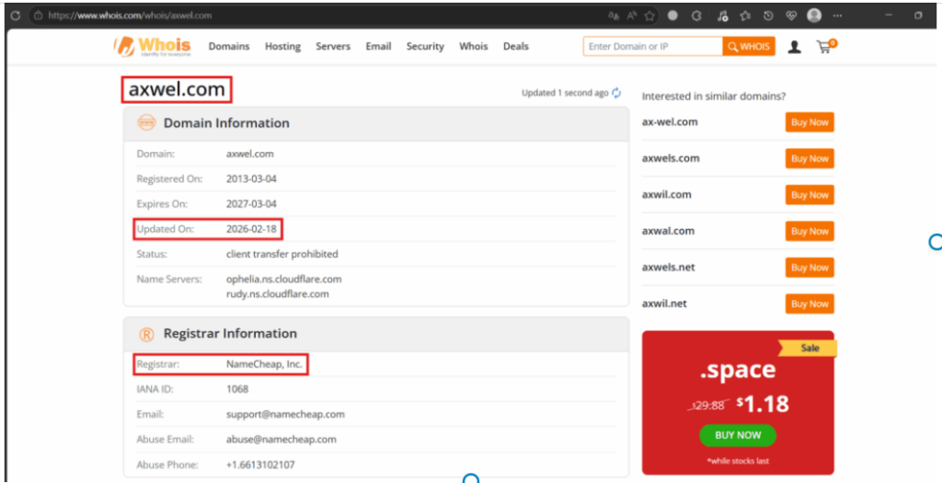Select the Expires On date 2027-03-04

click(x=253, y=204)
